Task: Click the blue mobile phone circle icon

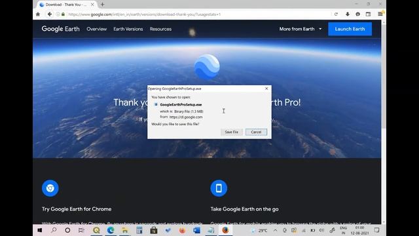Action: pos(219,188)
